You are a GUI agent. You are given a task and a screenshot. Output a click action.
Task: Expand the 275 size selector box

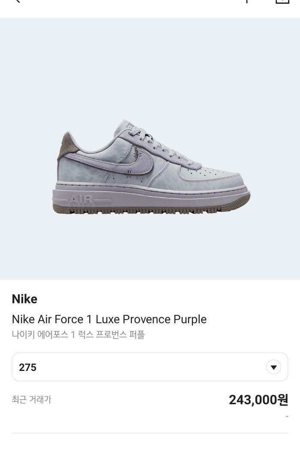150,367
